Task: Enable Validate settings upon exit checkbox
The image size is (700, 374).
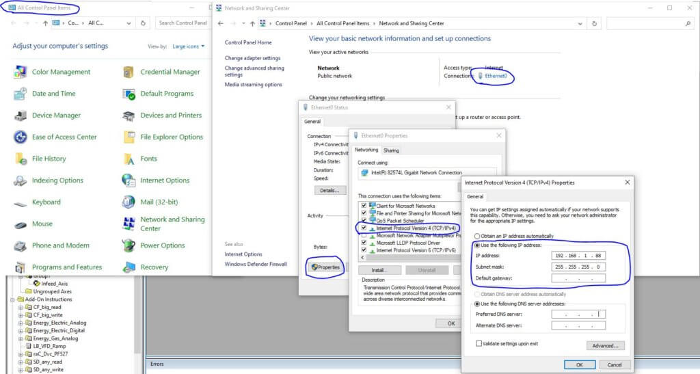Action: point(479,343)
